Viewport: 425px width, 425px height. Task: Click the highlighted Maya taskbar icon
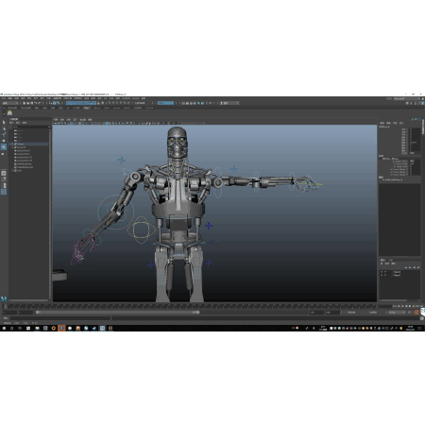(x=103, y=328)
